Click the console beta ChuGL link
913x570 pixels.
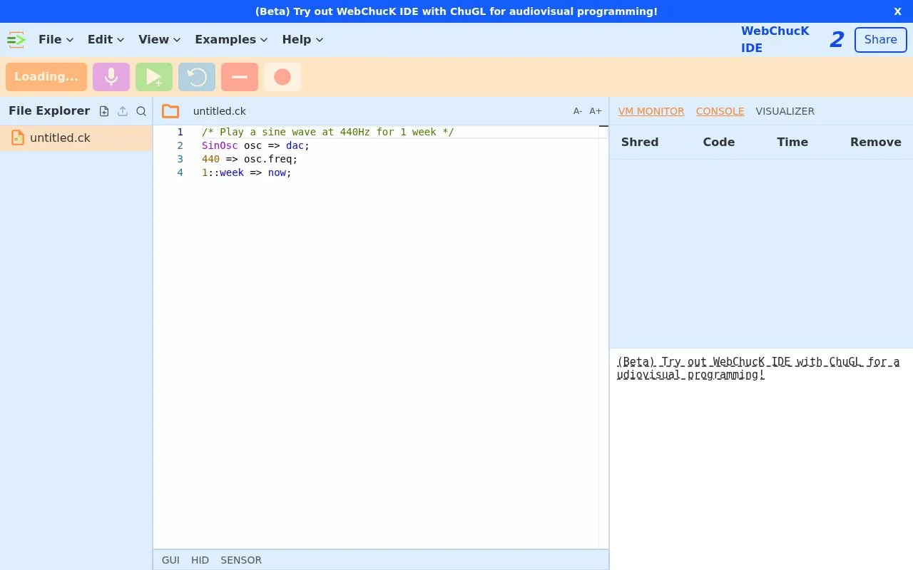(758, 368)
